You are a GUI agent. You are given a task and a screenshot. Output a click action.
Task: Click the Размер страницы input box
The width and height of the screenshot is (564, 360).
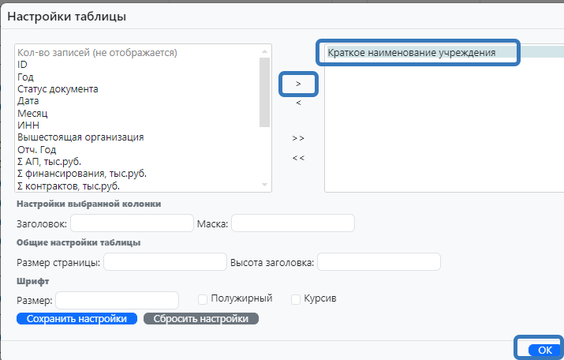point(165,262)
